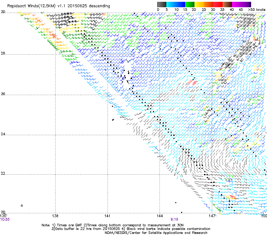This screenshot has width=267, height=235.
Task: Click the orange 25-30 knots legend swatch
Action: pos(209,4)
